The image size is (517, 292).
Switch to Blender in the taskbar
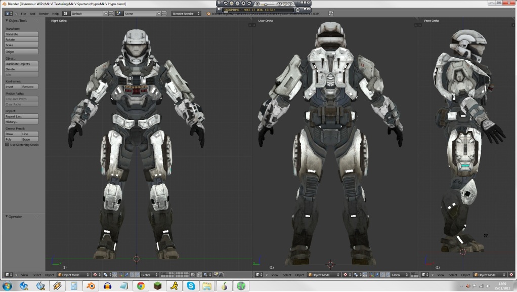[x=91, y=286]
